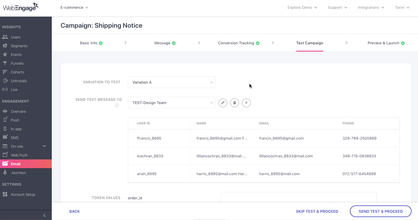
Task: Click the On-site window icon
Action: (5, 146)
